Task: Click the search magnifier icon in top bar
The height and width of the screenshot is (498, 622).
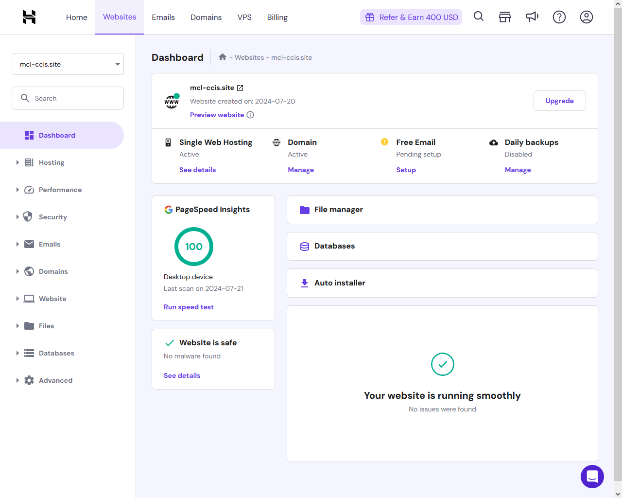Action: [x=479, y=17]
